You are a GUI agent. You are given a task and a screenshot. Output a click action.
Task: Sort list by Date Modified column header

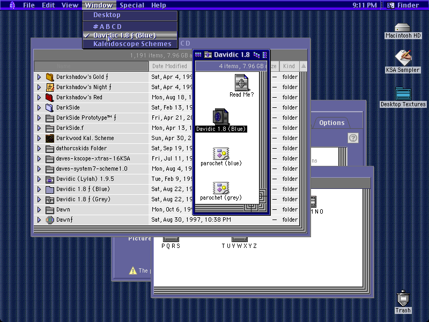169,66
